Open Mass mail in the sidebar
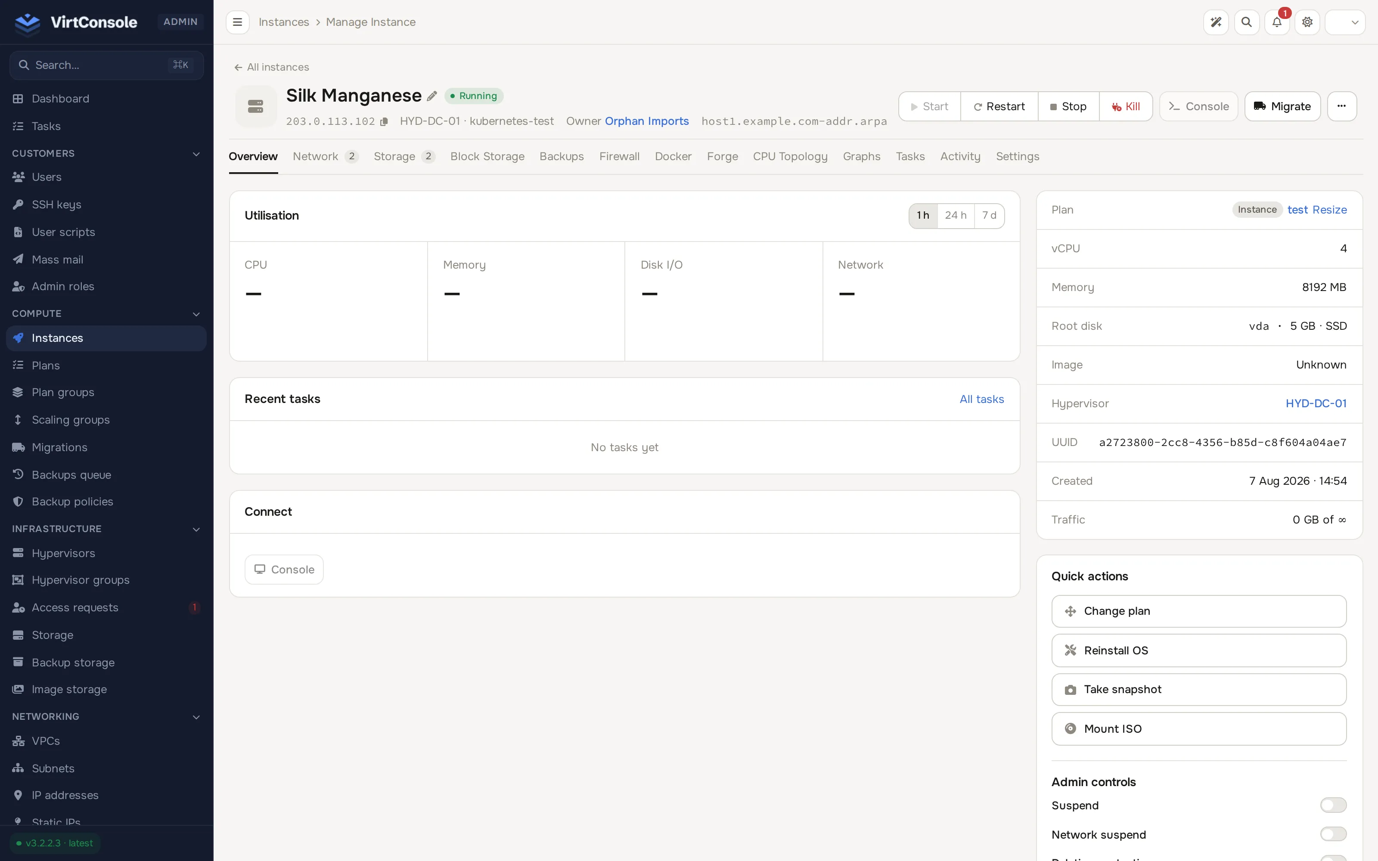 tap(106, 259)
